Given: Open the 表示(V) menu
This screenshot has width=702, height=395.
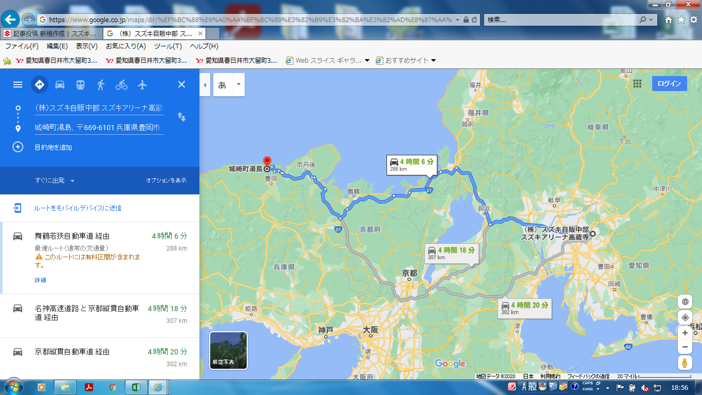Looking at the screenshot, I should coord(86,46).
